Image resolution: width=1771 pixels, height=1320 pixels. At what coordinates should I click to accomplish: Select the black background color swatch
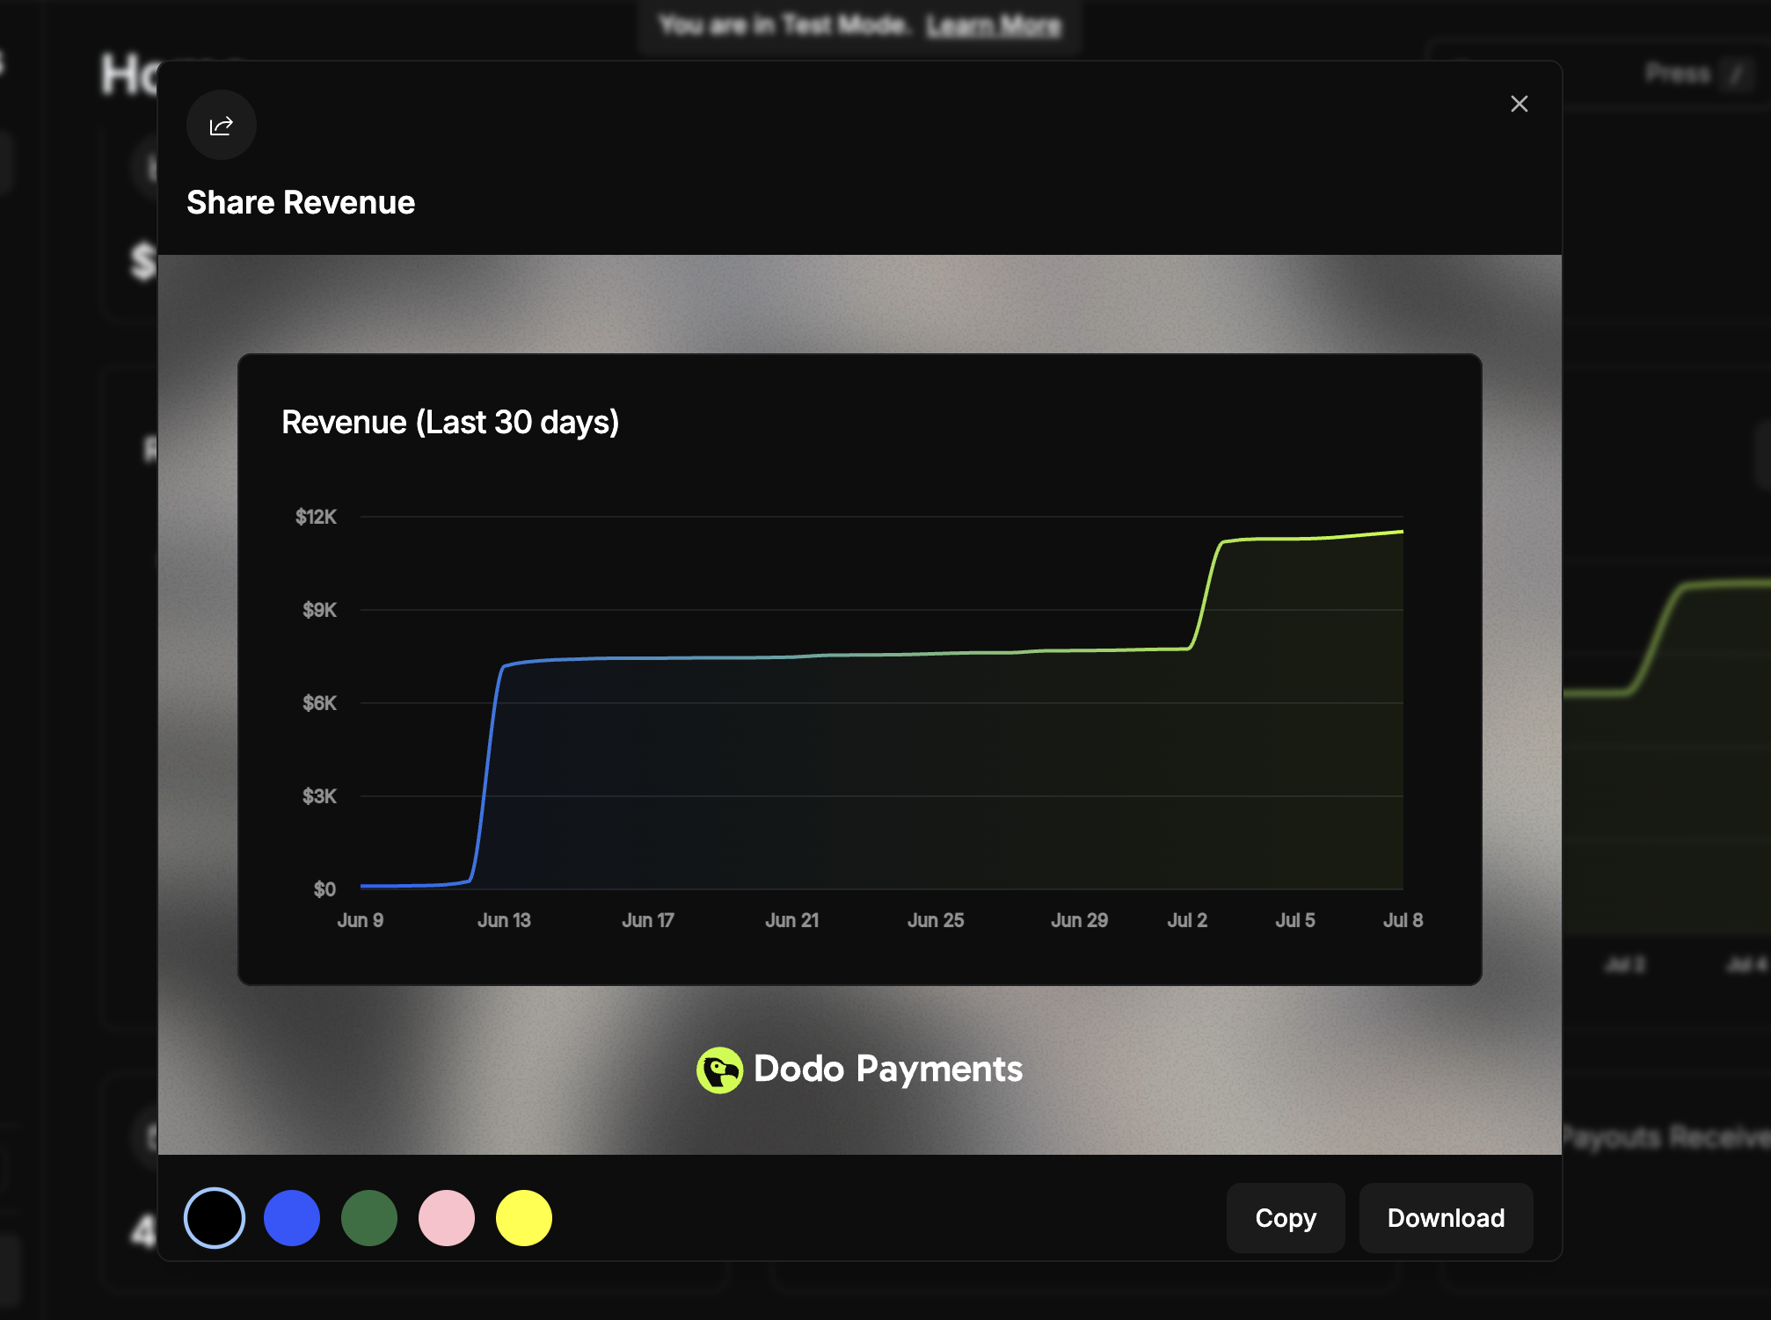214,1217
